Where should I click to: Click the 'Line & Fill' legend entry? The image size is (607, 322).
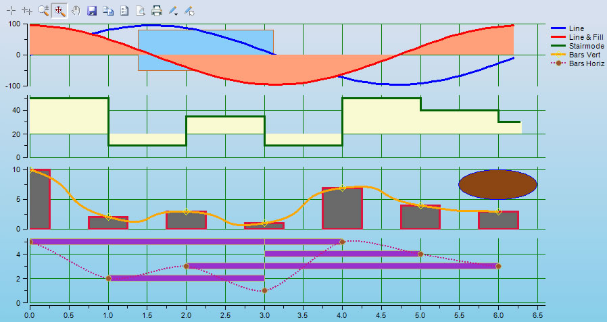[x=584, y=36]
